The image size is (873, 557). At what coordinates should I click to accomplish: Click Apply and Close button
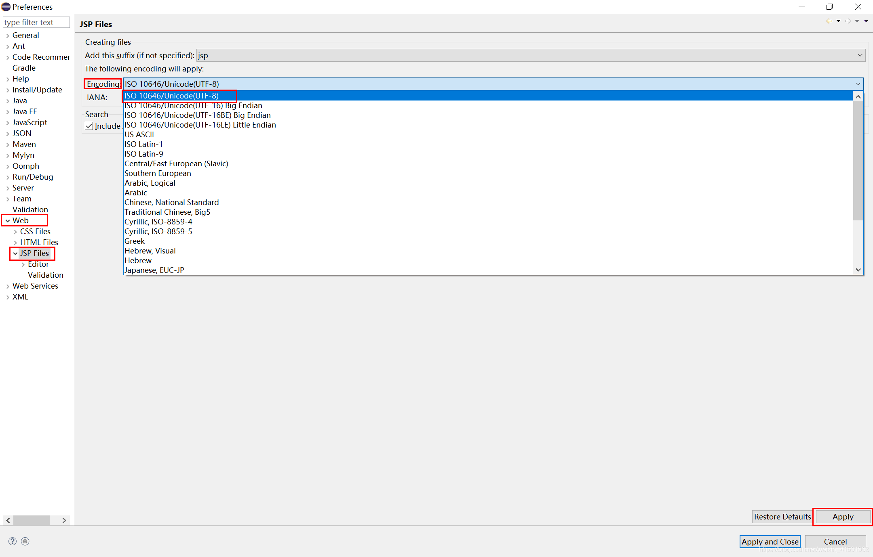pos(770,542)
